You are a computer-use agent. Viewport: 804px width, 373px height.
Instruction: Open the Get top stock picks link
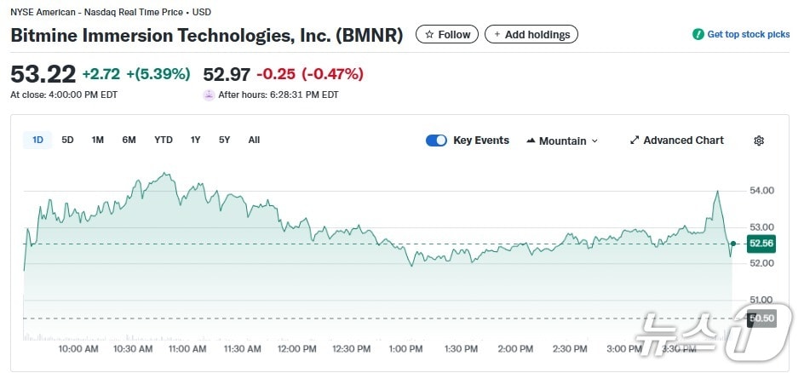click(x=748, y=35)
